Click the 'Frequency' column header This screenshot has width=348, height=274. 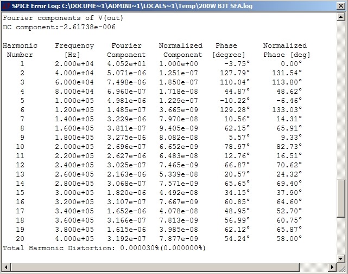[x=74, y=46]
